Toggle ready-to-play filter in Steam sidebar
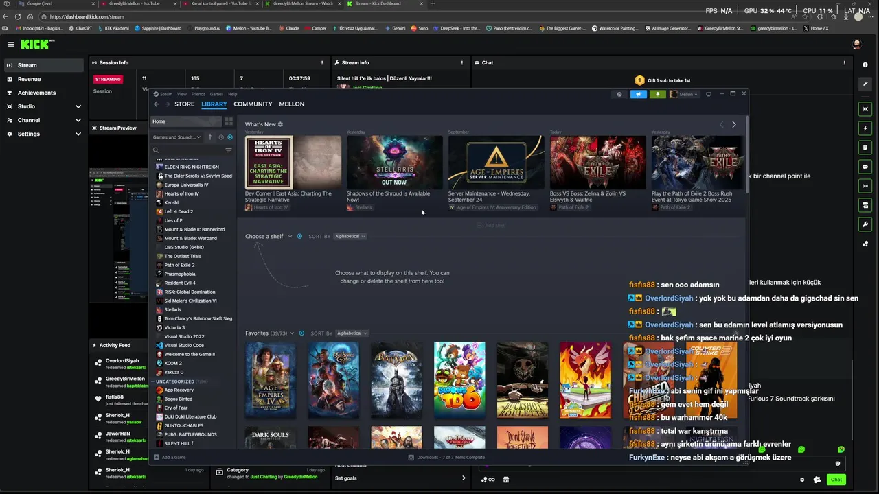 click(229, 137)
